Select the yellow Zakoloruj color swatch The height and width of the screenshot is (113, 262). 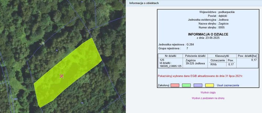click(210, 85)
